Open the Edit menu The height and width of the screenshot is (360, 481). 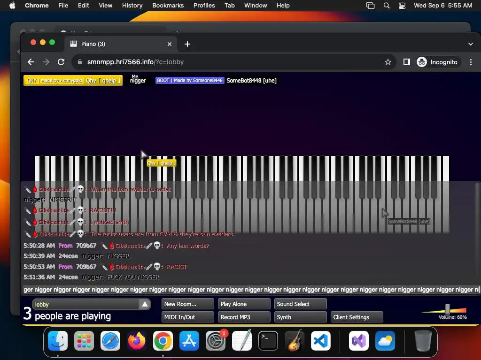click(84, 5)
